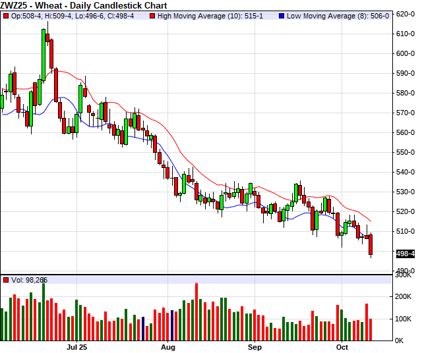Click the tallest red volume bar in August
The width and height of the screenshot is (422, 353).
[196, 311]
